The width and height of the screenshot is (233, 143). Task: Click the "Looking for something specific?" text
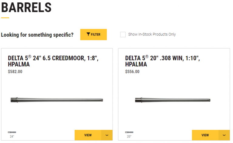coord(37,35)
